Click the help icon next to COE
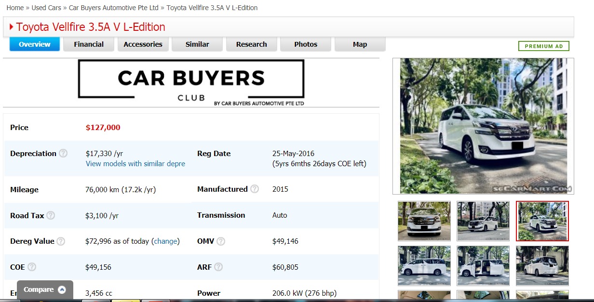 32,267
